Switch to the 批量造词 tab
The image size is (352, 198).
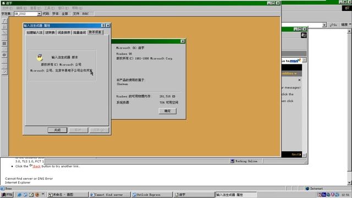[x=79, y=32]
